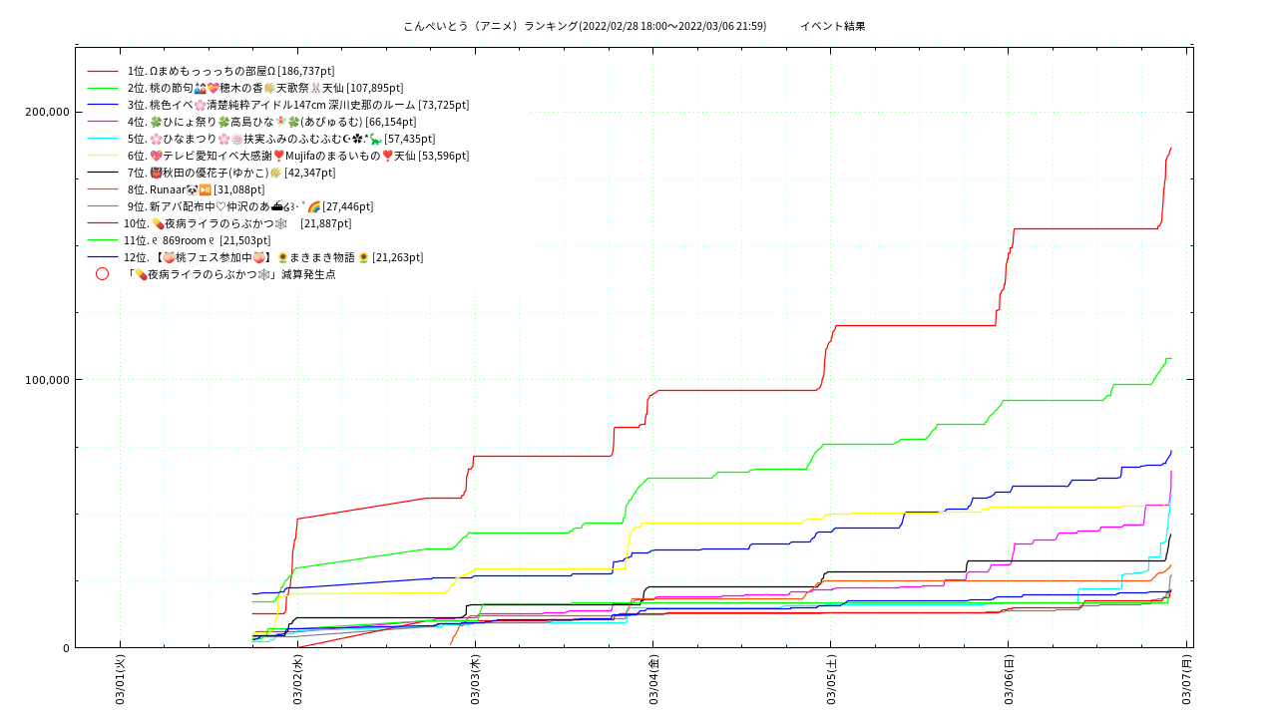1277x718 pixels.
Task: Select legend entry 12位 桃フェス参加中 まきまき物語
Action: [x=273, y=257]
